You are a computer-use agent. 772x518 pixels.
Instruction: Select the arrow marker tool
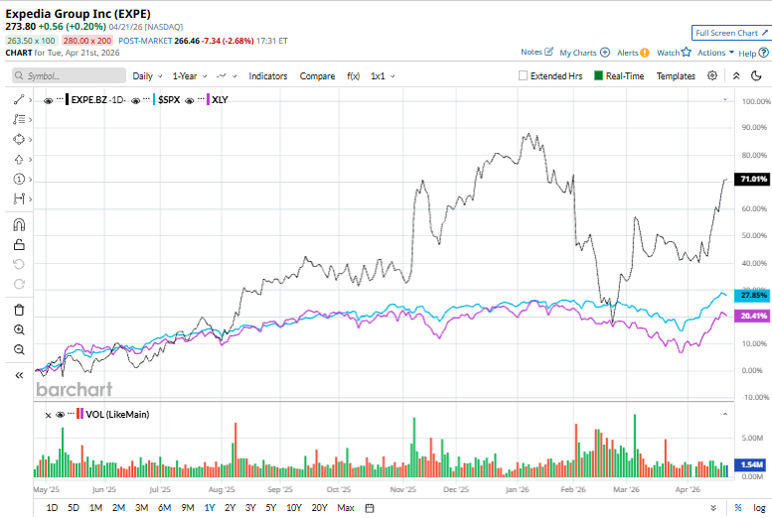19,160
